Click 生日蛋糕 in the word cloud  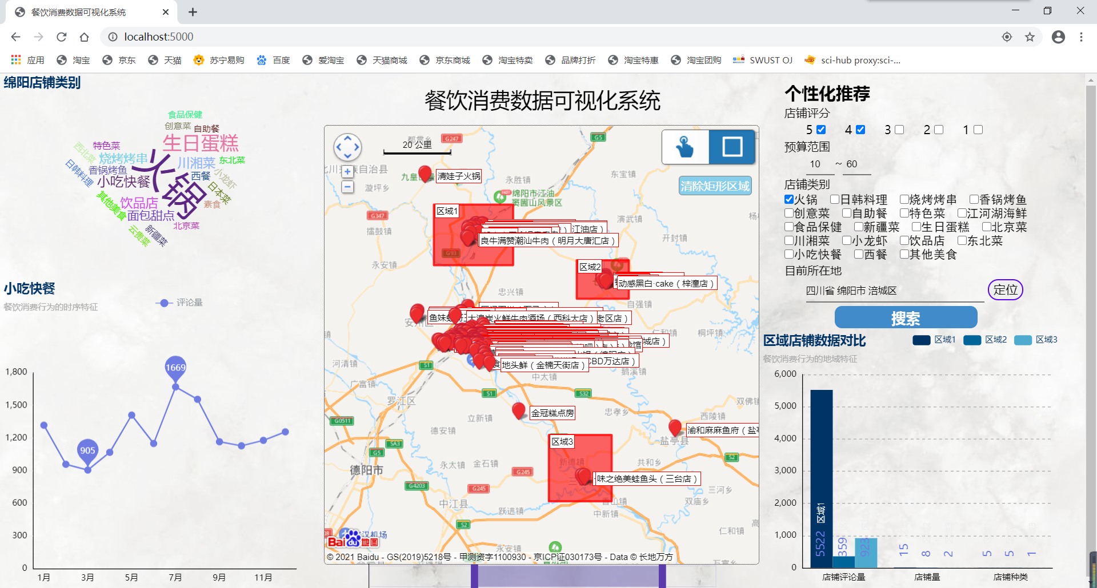tap(201, 143)
